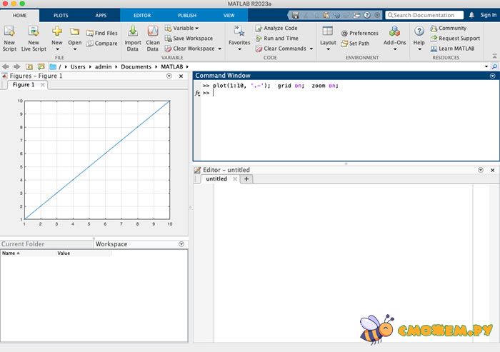Image resolution: width=500 pixels, height=352 pixels.
Task: Click the Preferences button
Action: [x=359, y=33]
